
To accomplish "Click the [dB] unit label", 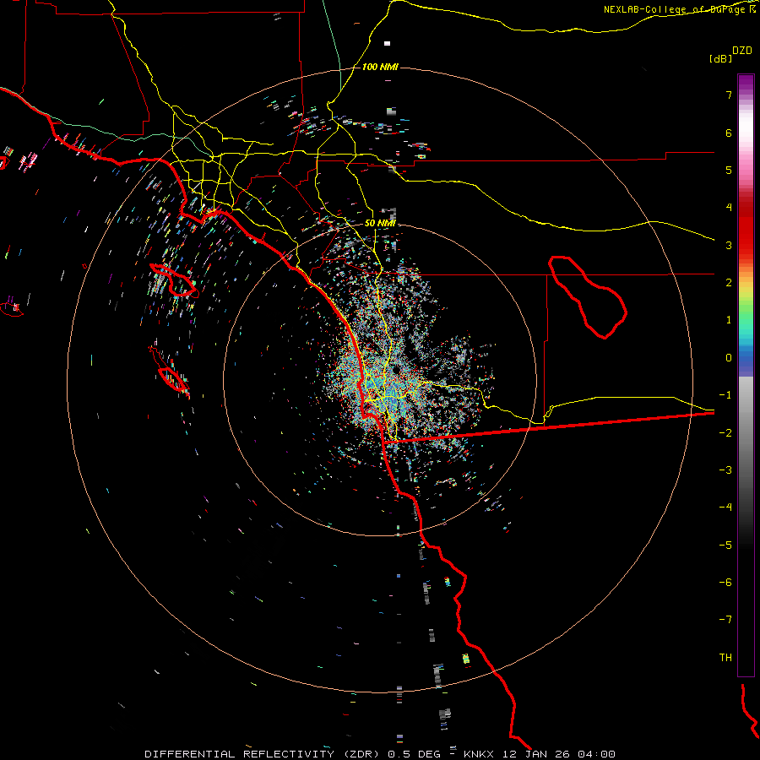I will tap(720, 58).
